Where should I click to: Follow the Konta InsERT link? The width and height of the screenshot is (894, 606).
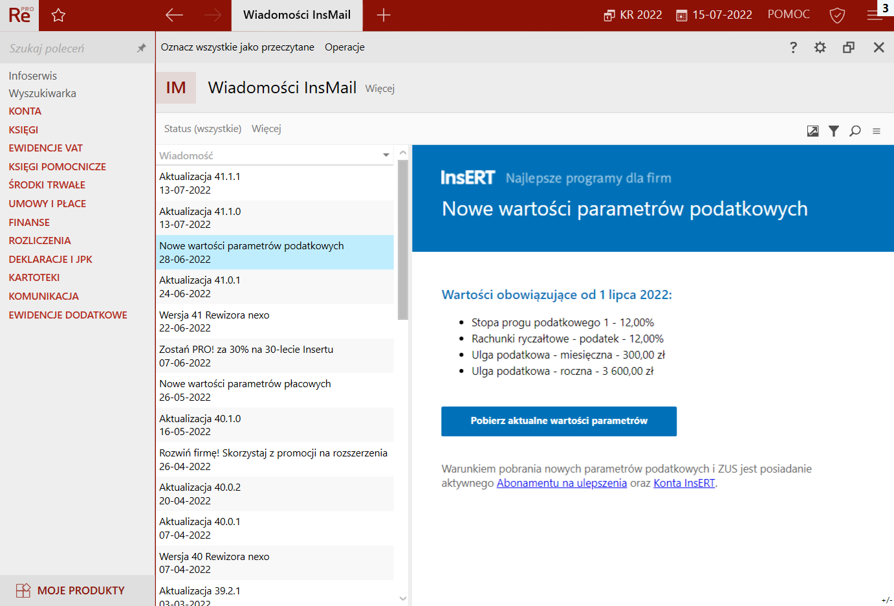pyautogui.click(x=684, y=483)
